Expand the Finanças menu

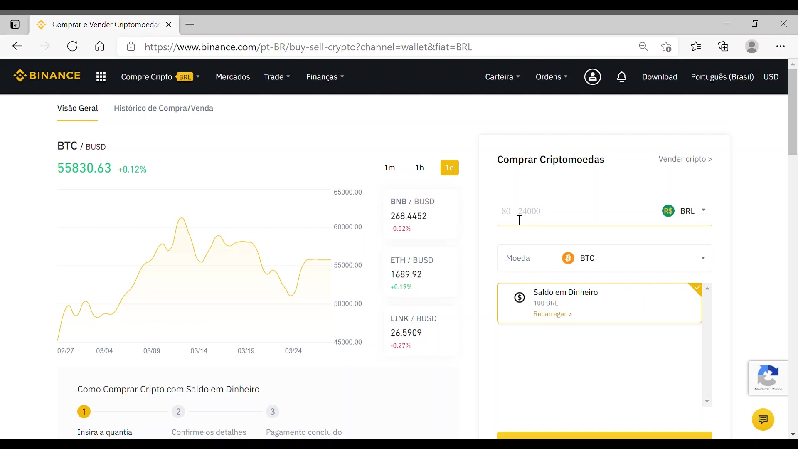click(x=325, y=77)
